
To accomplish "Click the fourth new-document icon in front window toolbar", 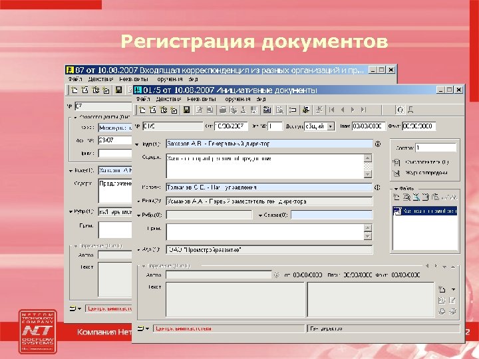I will 174,110.
